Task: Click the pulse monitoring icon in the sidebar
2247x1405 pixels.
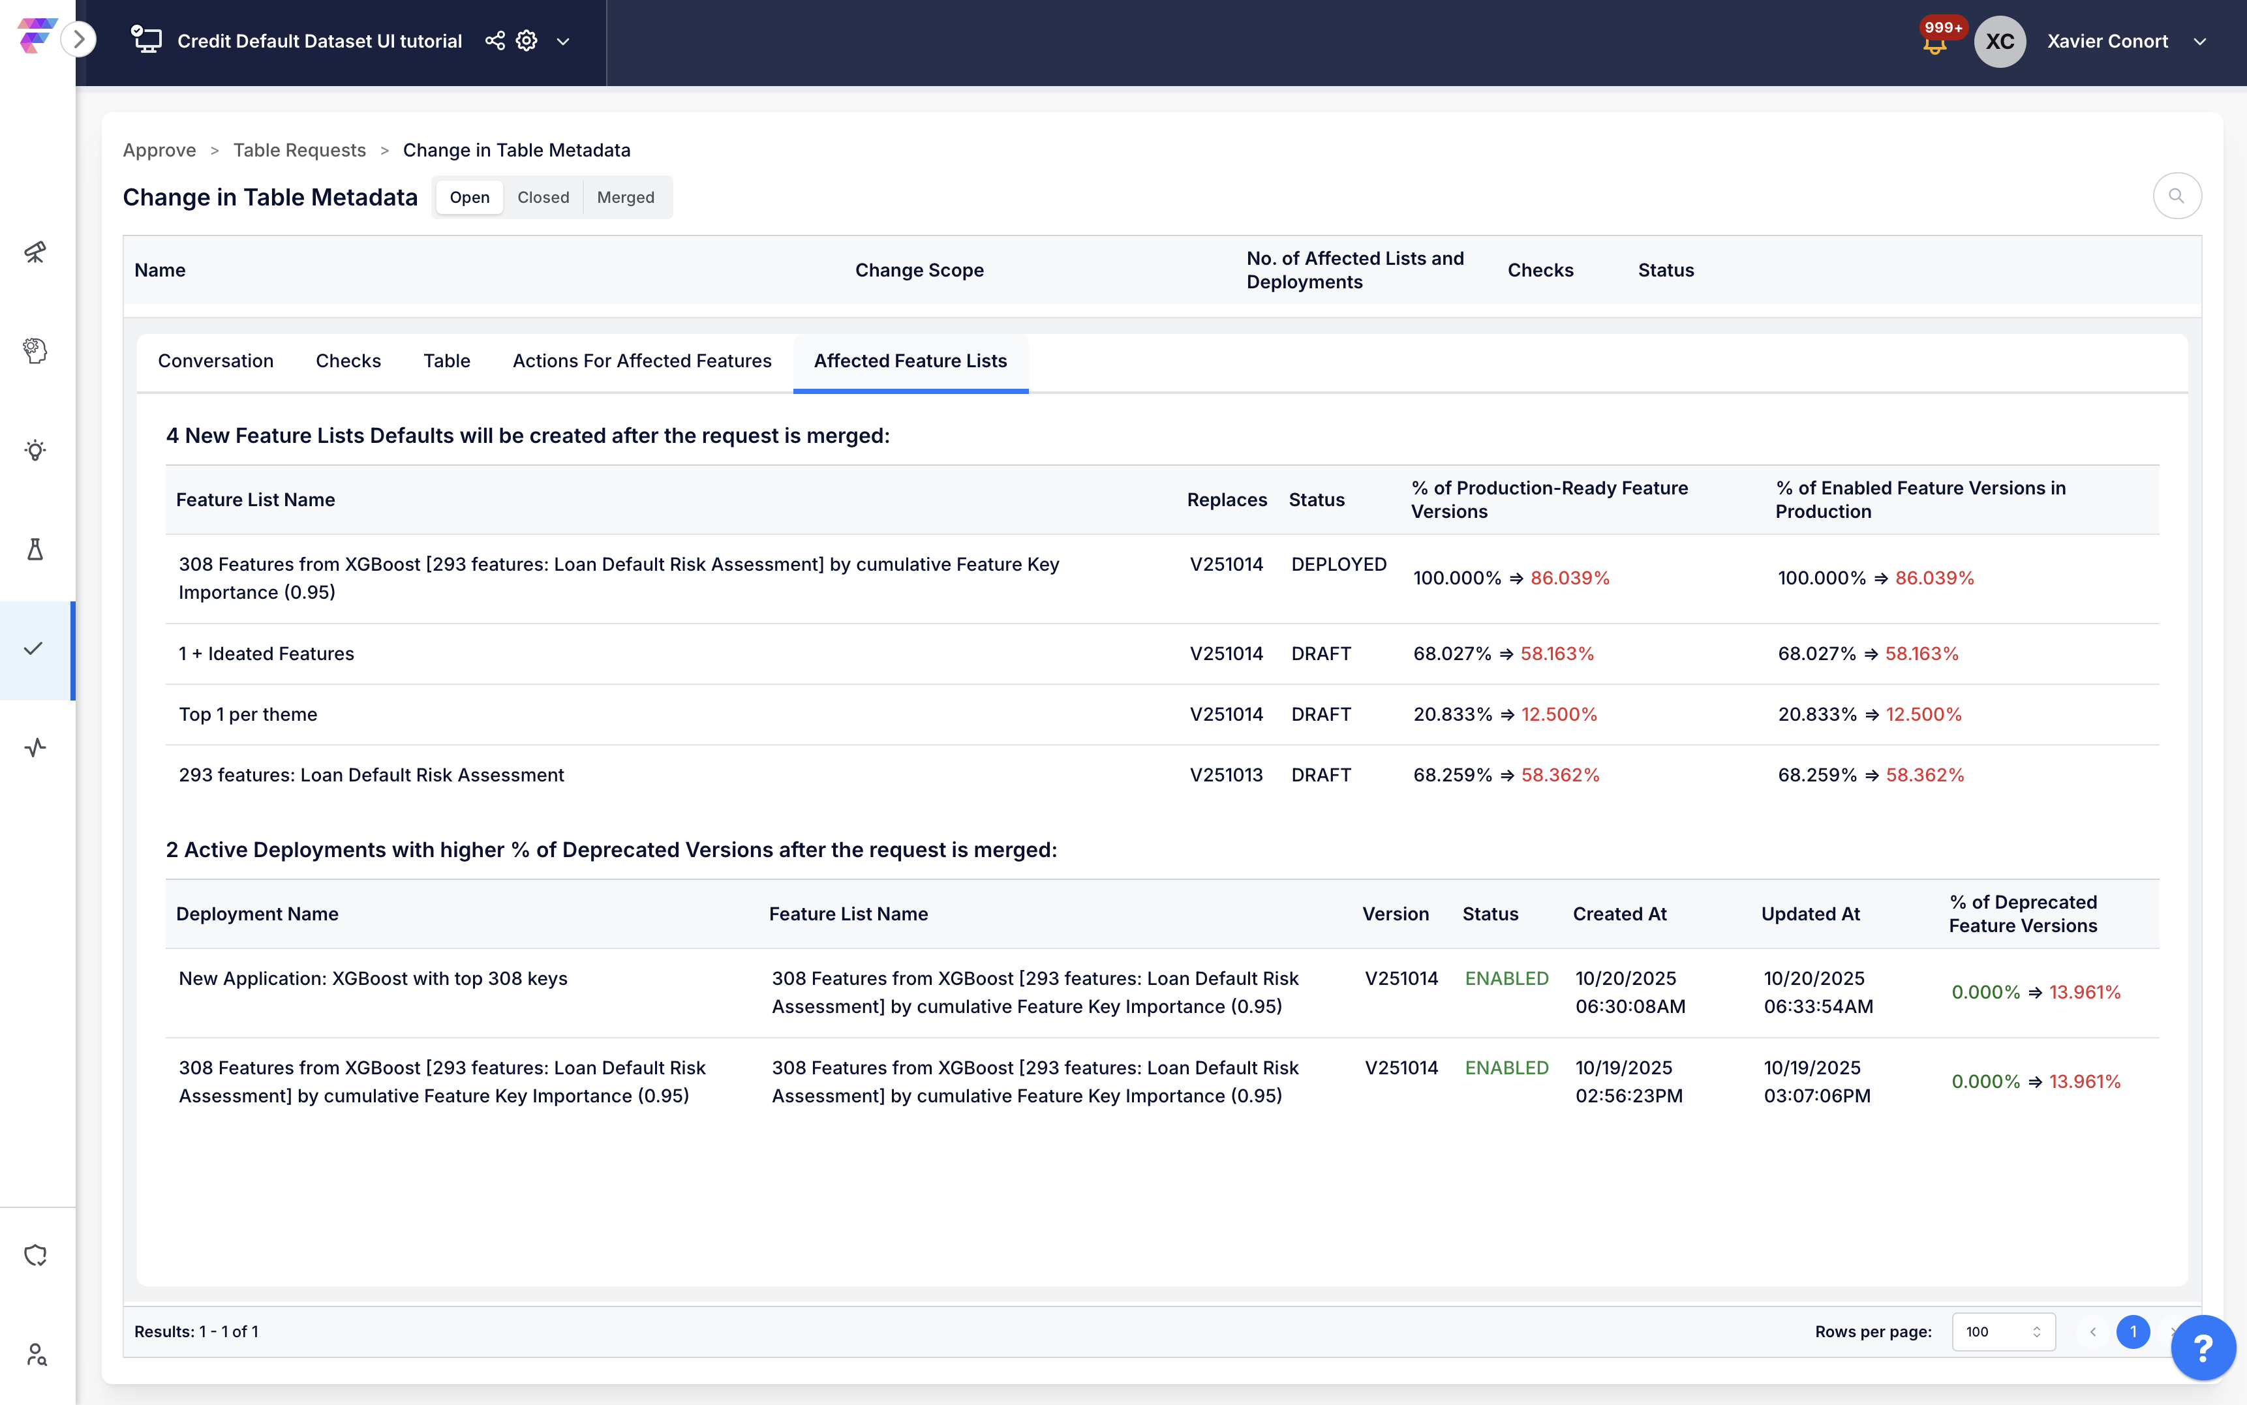Action: [35, 747]
